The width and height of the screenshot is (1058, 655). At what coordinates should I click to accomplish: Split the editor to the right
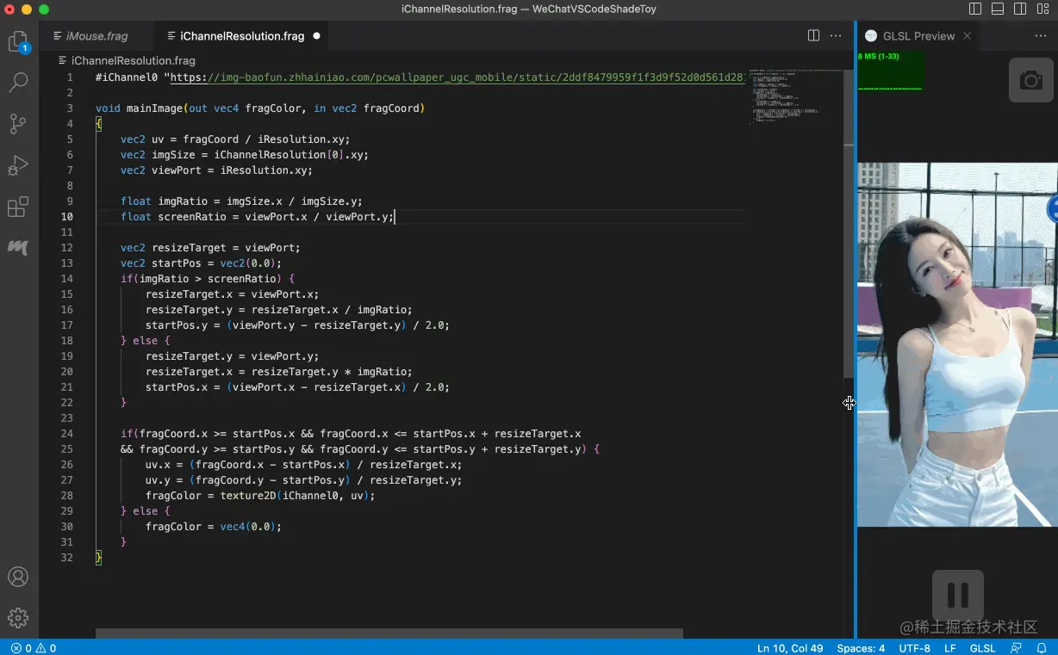click(813, 36)
